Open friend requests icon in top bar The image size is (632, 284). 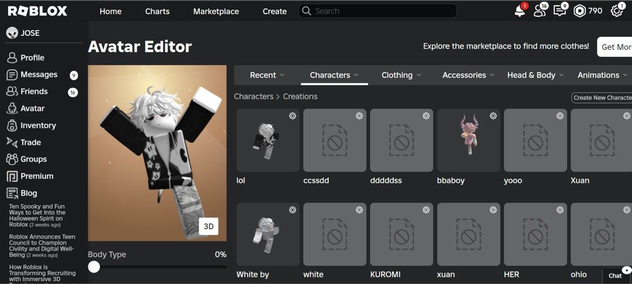[540, 11]
